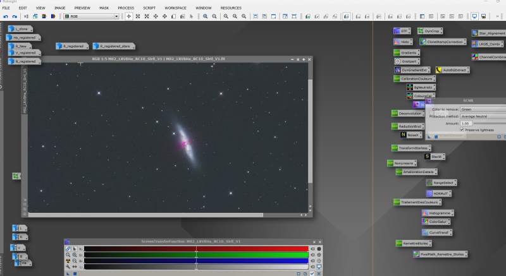Image resolution: width=506 pixels, height=276 pixels.
Task: Open the ChannelCombination process icon
Action: pyautogui.click(x=488, y=57)
